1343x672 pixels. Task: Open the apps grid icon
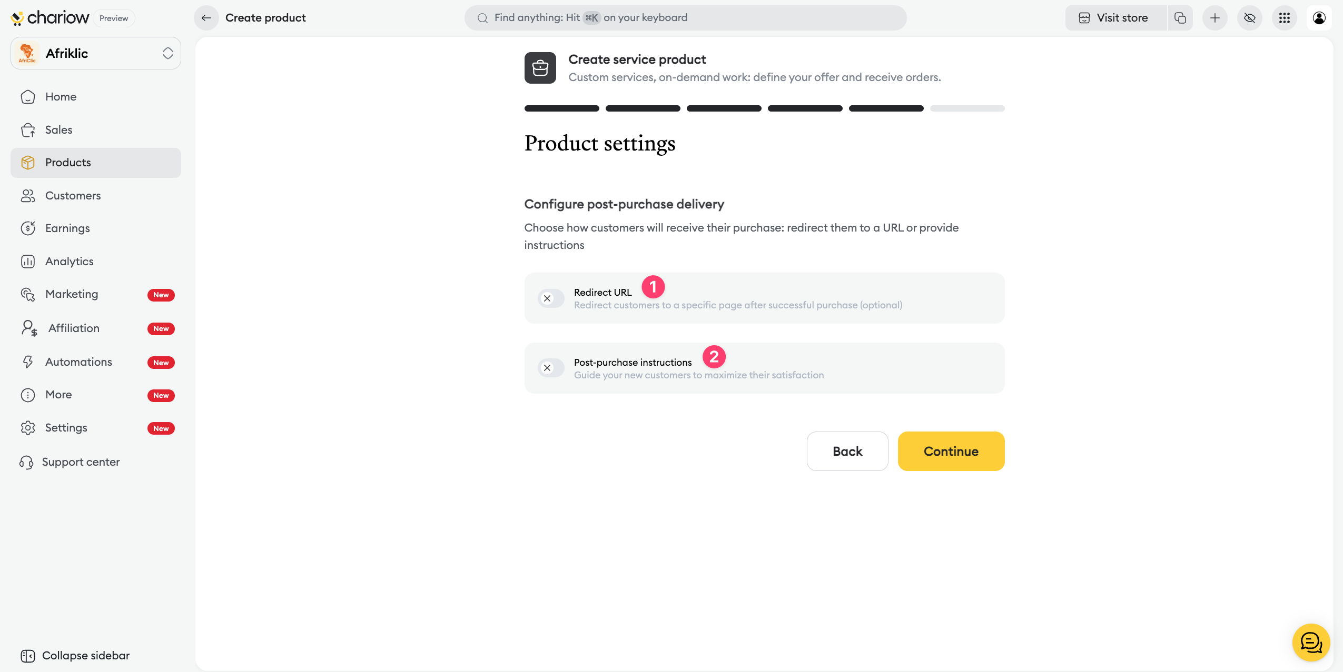(1285, 18)
